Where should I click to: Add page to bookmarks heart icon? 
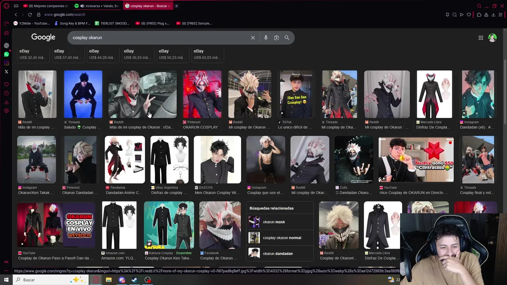[x=469, y=15]
